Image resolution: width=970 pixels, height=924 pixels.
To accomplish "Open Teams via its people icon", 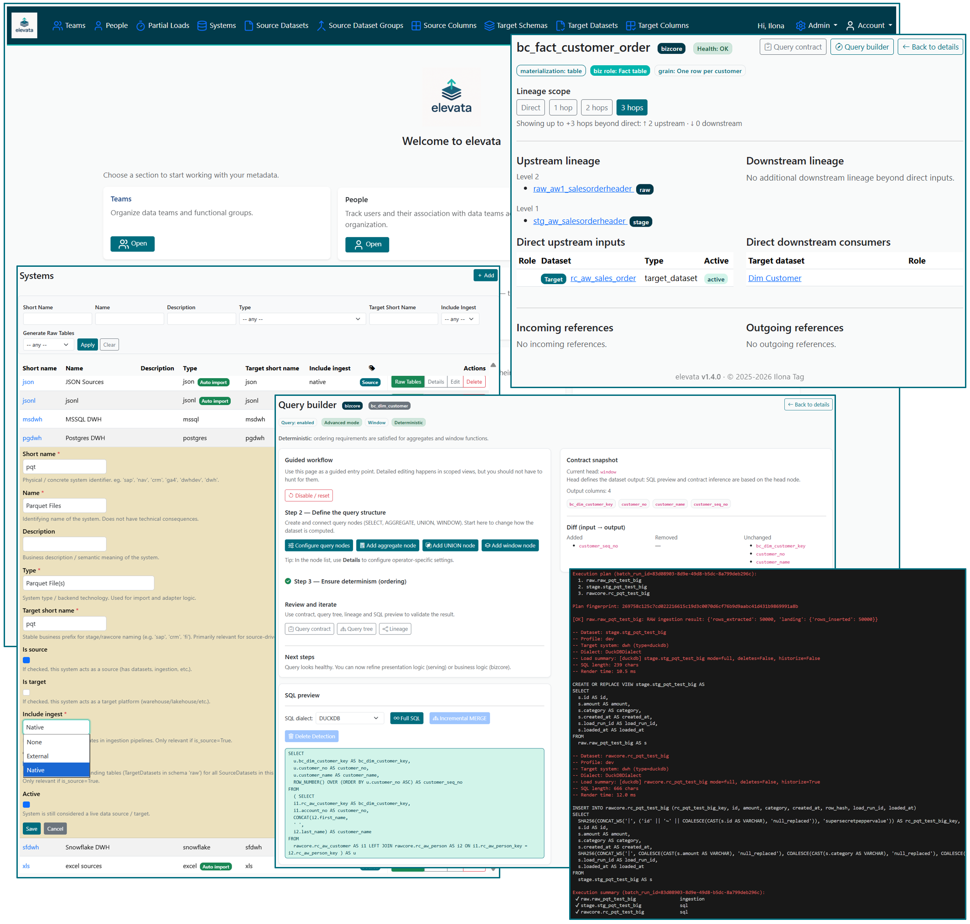I will [57, 26].
